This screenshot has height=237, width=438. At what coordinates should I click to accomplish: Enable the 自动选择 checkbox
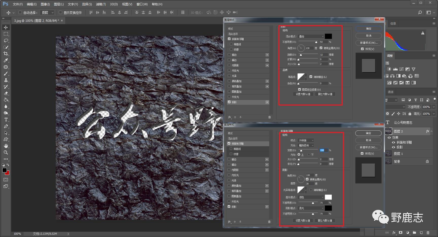(x=20, y=12)
